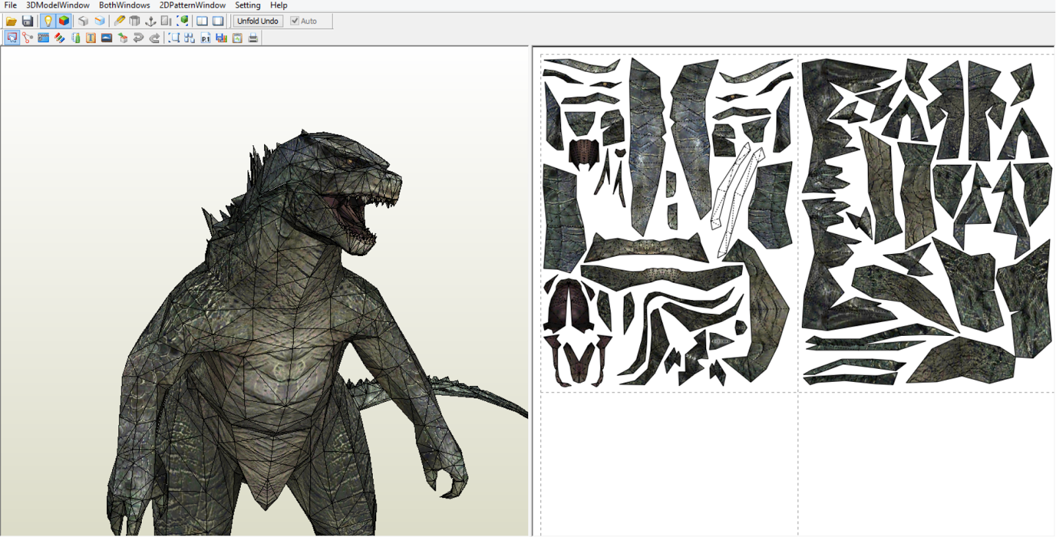The width and height of the screenshot is (1056, 537).
Task: Select the colored pencils edge color tool
Action: [59, 38]
